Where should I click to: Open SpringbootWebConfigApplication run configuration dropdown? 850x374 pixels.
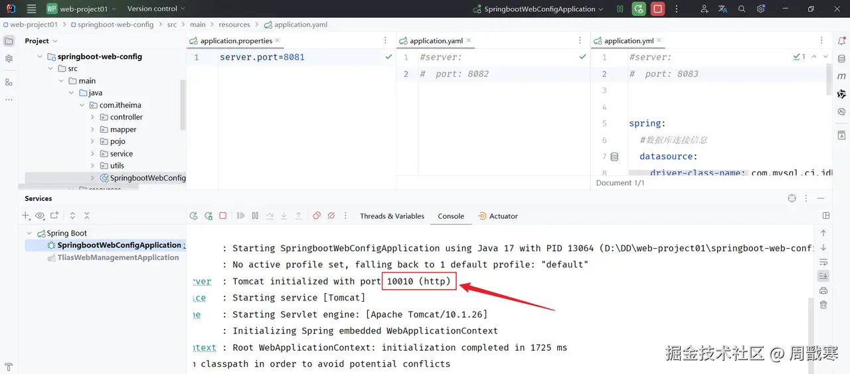click(x=538, y=9)
